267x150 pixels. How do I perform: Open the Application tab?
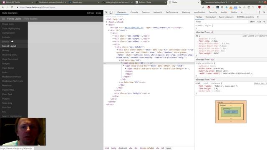point(199,12)
